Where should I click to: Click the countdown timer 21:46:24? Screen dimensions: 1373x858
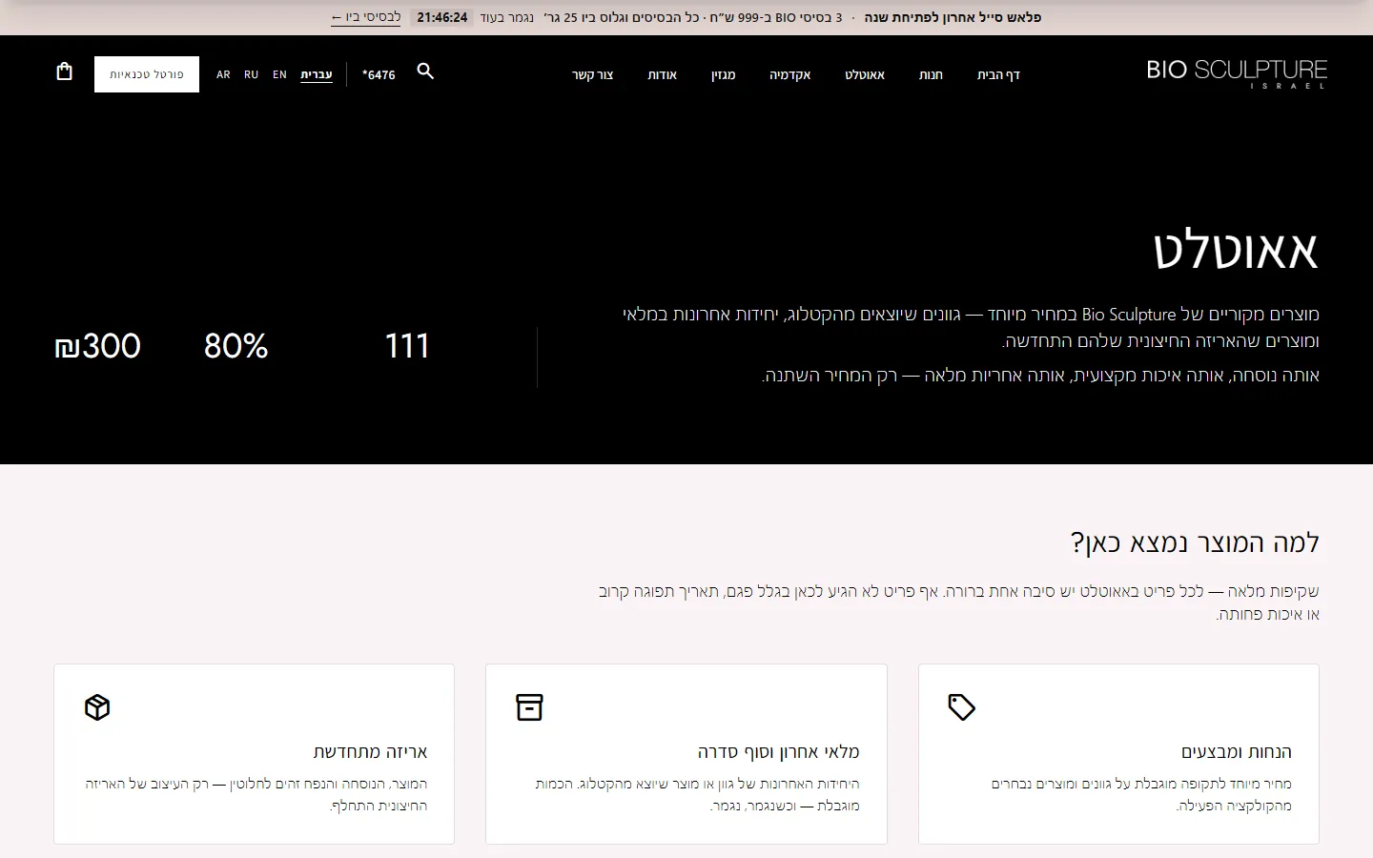(442, 17)
